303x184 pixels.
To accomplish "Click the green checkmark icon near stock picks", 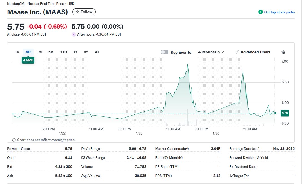I will point(260,12).
